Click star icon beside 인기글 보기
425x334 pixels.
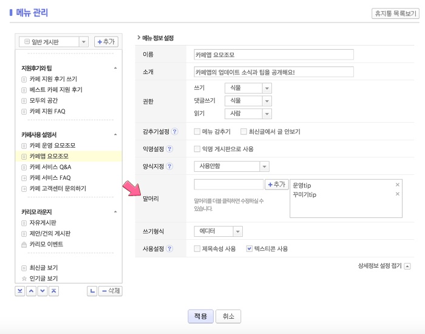pos(24,278)
